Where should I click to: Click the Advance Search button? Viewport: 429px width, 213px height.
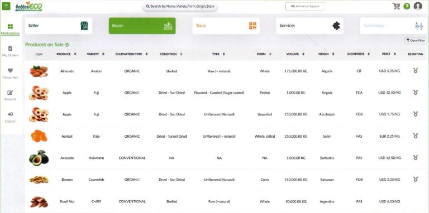tap(305, 6)
